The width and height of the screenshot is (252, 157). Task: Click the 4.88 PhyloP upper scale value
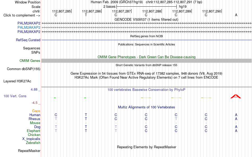pyautogui.click(x=34, y=90)
